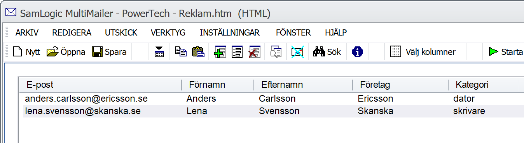Add a contact with green plus icon
This screenshot has width=524, height=143.
coord(220,52)
